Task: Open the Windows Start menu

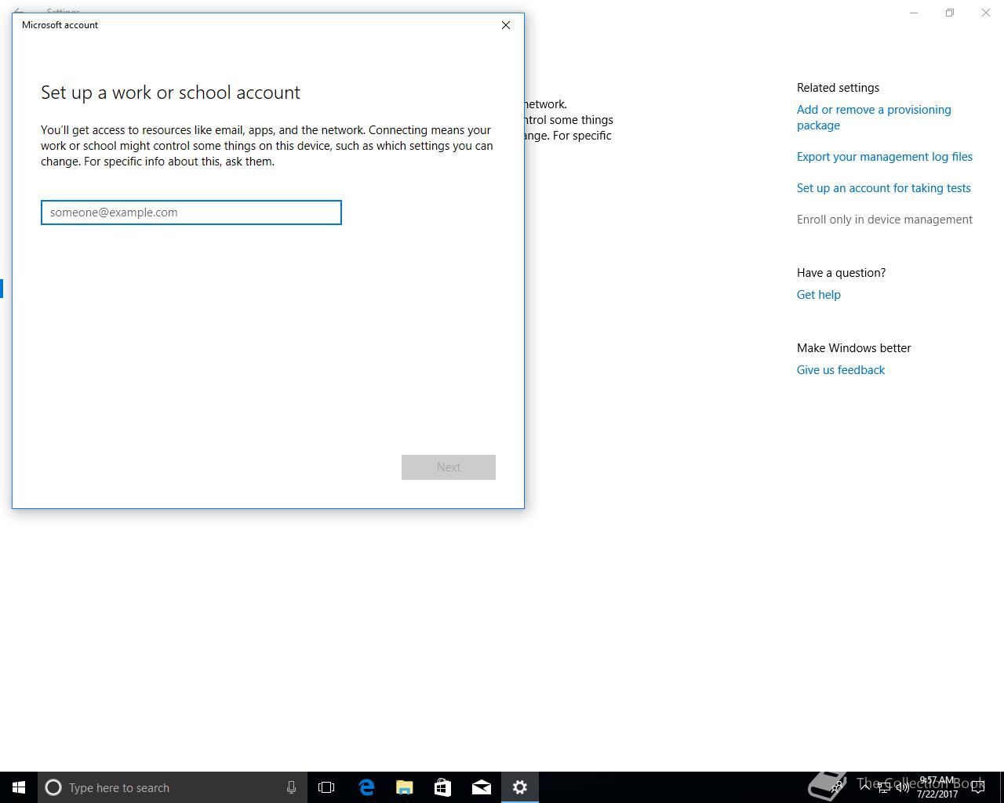Action: 19,787
